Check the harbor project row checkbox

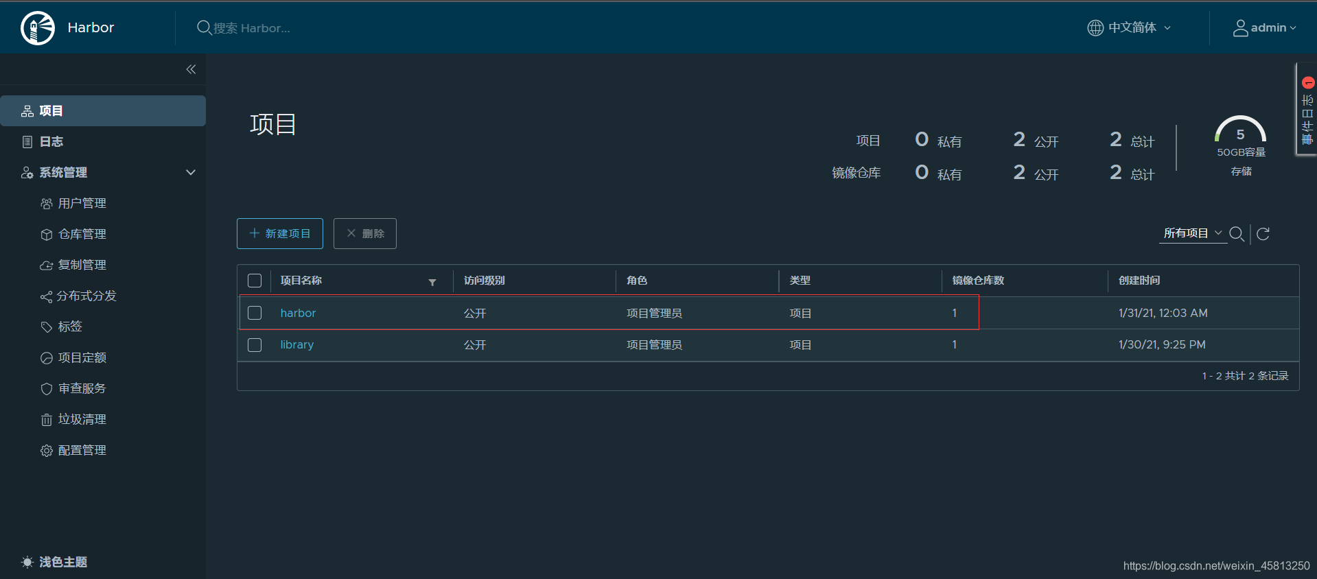coord(255,313)
